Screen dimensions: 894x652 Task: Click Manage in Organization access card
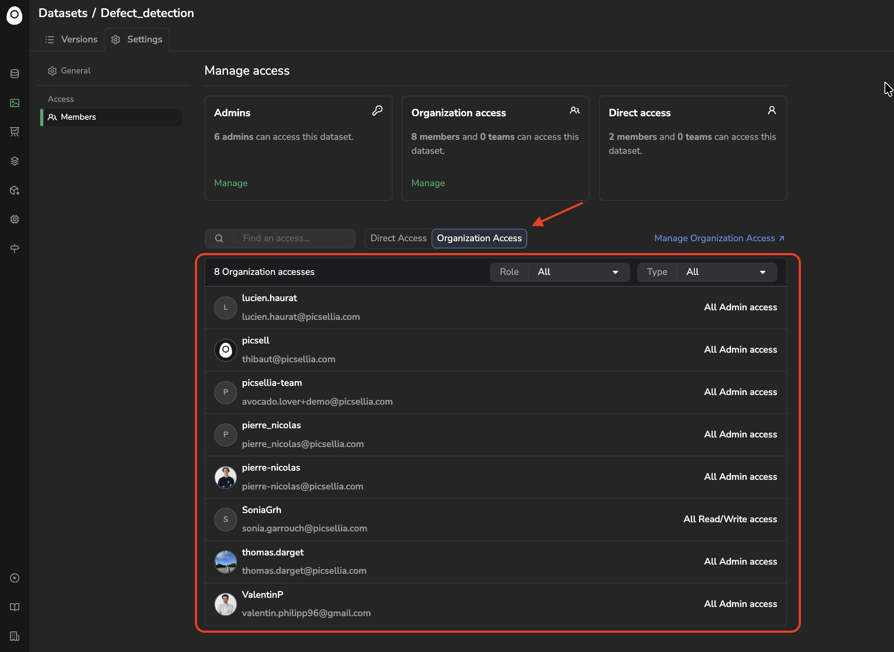428,183
